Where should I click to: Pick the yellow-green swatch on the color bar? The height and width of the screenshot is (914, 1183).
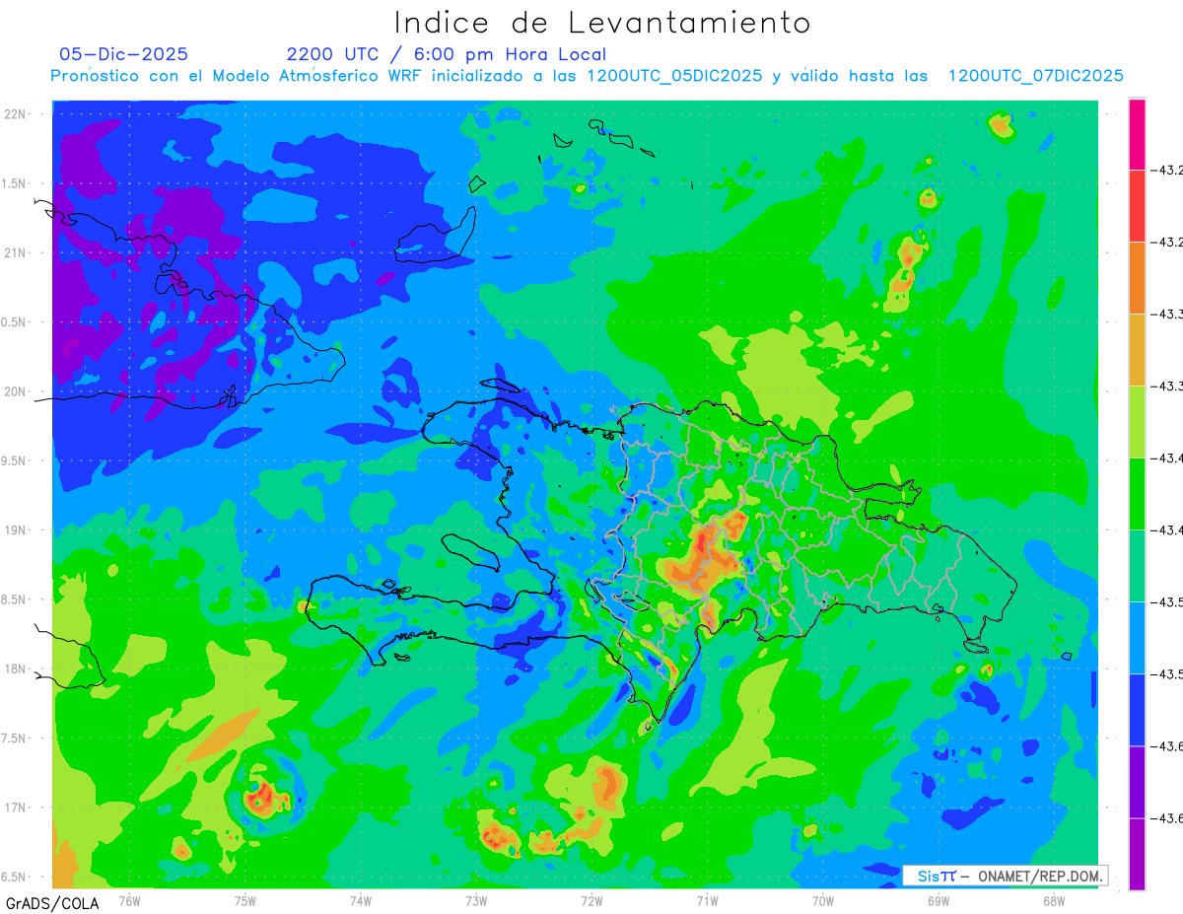[1137, 422]
